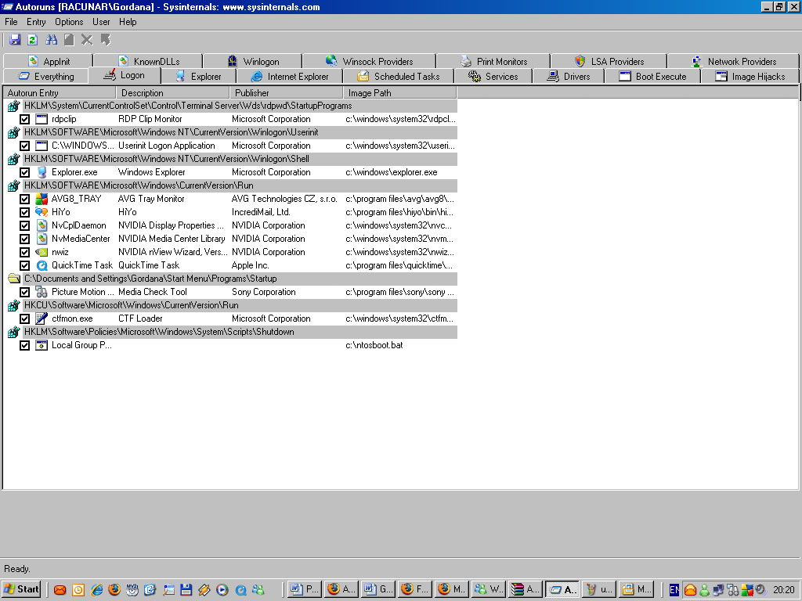Click the Userinit entry window icon
This screenshot has width=802, height=601.
42,146
